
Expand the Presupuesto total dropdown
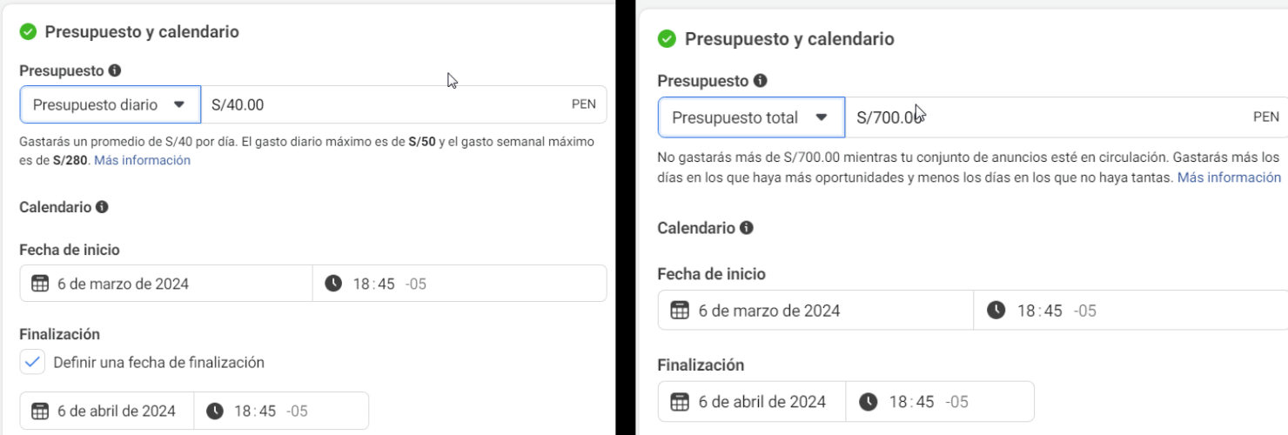pos(750,117)
